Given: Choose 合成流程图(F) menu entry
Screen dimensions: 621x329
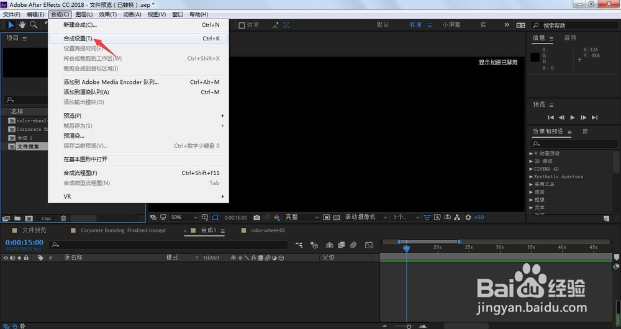Looking at the screenshot, I should (138, 173).
